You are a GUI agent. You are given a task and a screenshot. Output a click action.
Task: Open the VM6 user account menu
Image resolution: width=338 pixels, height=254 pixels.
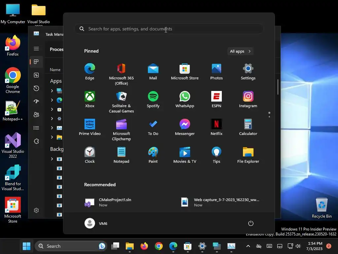point(96,223)
